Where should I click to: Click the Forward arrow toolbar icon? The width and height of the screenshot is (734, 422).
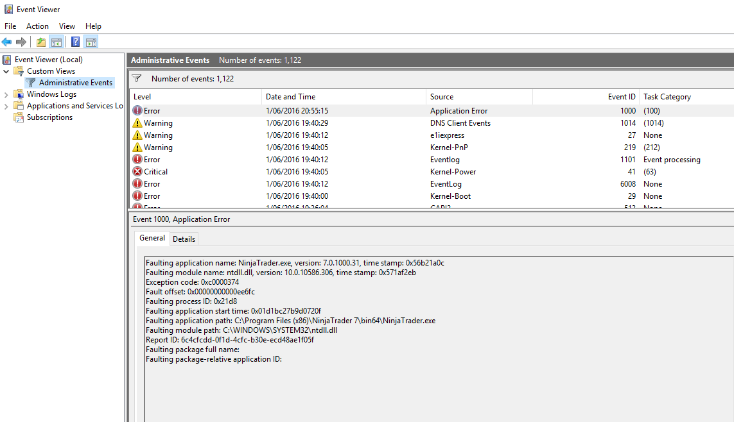point(21,42)
